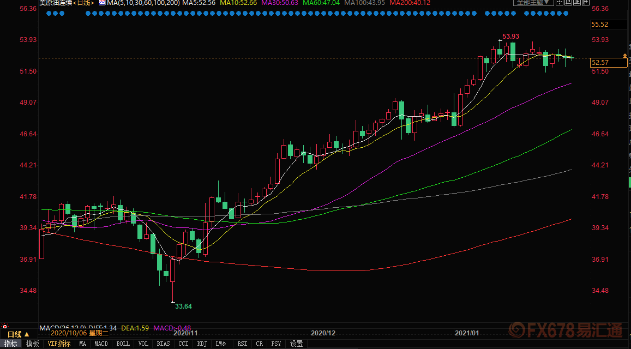
Task: Click the crosshair icon at top right
Action: click(561, 2)
